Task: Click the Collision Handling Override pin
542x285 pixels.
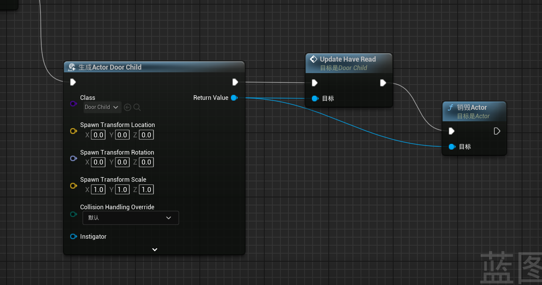Action: tap(73, 214)
